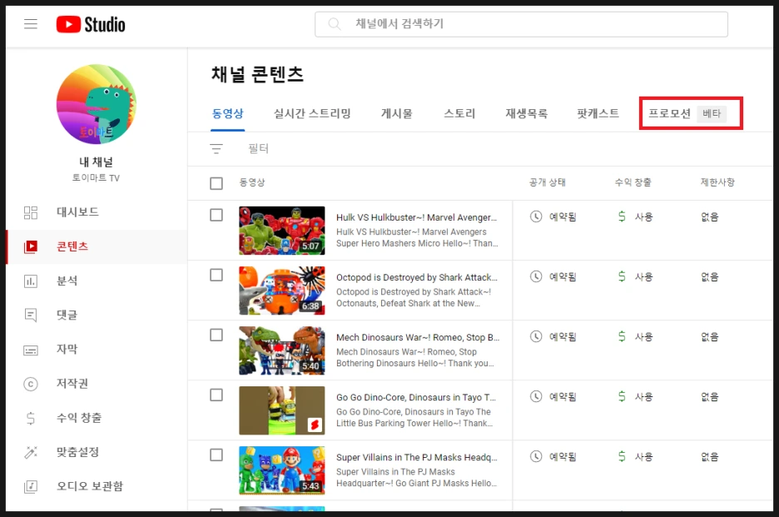Open the Super Villains in PJ Masks title
779x517 pixels.
(x=416, y=457)
